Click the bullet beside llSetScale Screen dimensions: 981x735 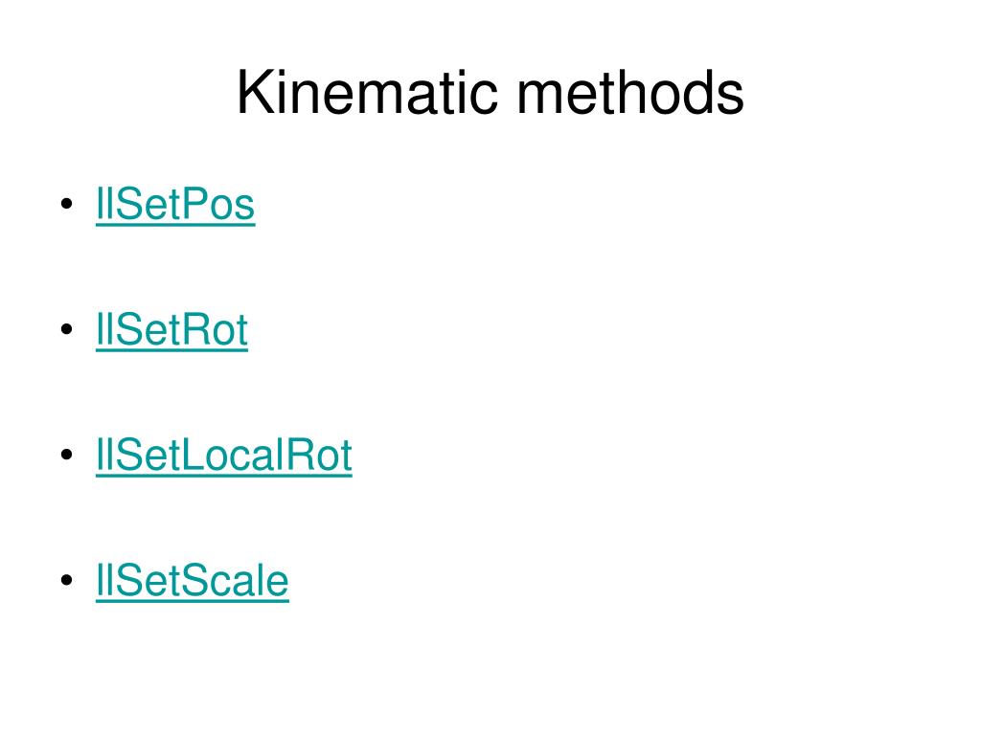pyautogui.click(x=67, y=581)
